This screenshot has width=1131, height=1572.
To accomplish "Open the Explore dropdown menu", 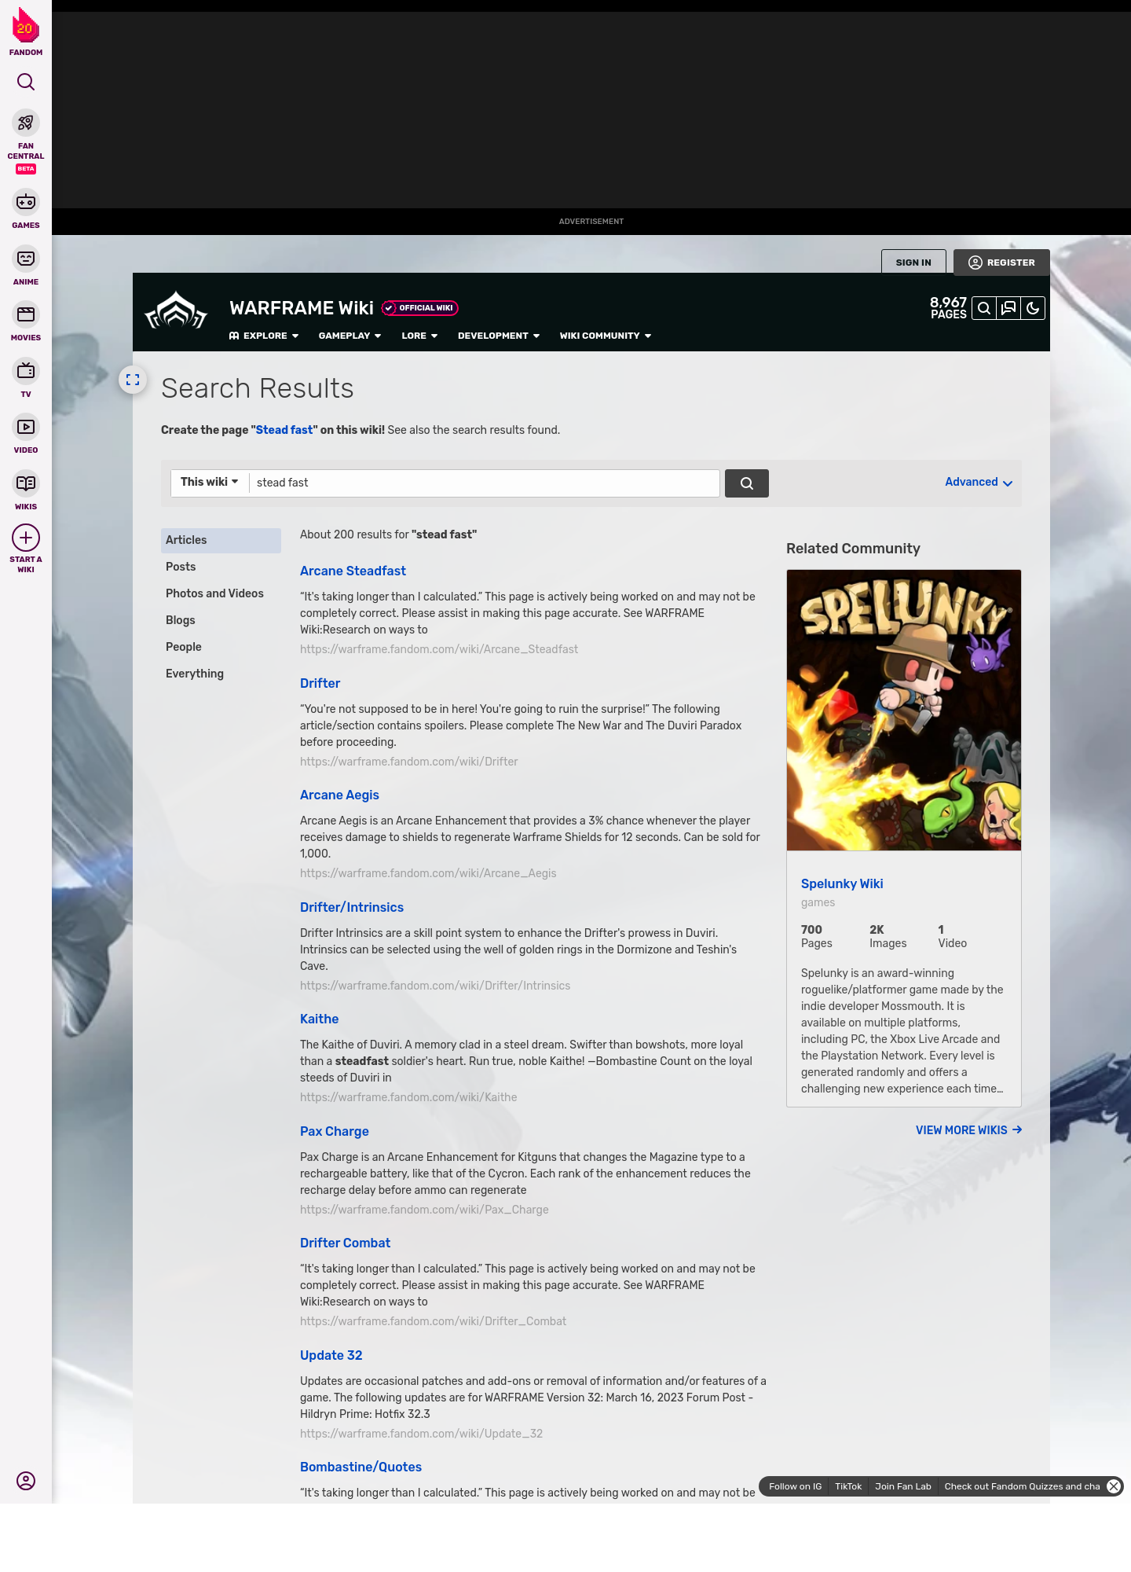I will tap(264, 336).
